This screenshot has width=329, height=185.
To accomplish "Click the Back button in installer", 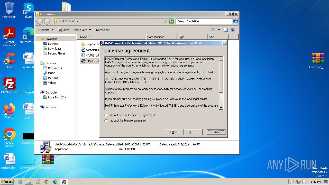I will coord(174,132).
